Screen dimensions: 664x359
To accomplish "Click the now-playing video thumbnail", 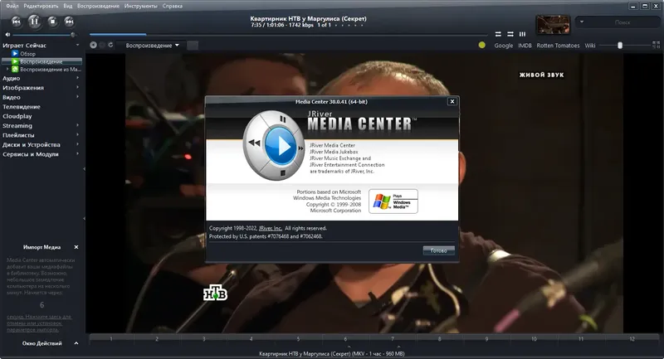I will (x=553, y=25).
